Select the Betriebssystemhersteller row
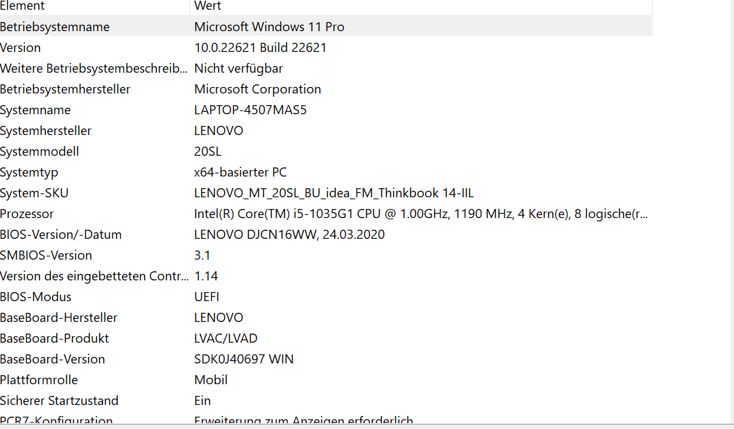The width and height of the screenshot is (734, 429). [x=326, y=89]
